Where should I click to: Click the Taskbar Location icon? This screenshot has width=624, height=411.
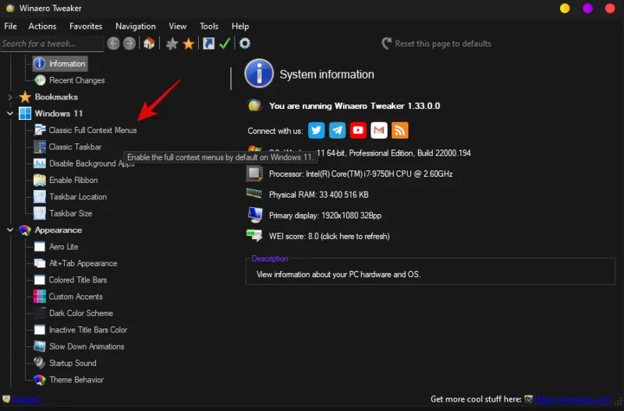pyautogui.click(x=40, y=197)
